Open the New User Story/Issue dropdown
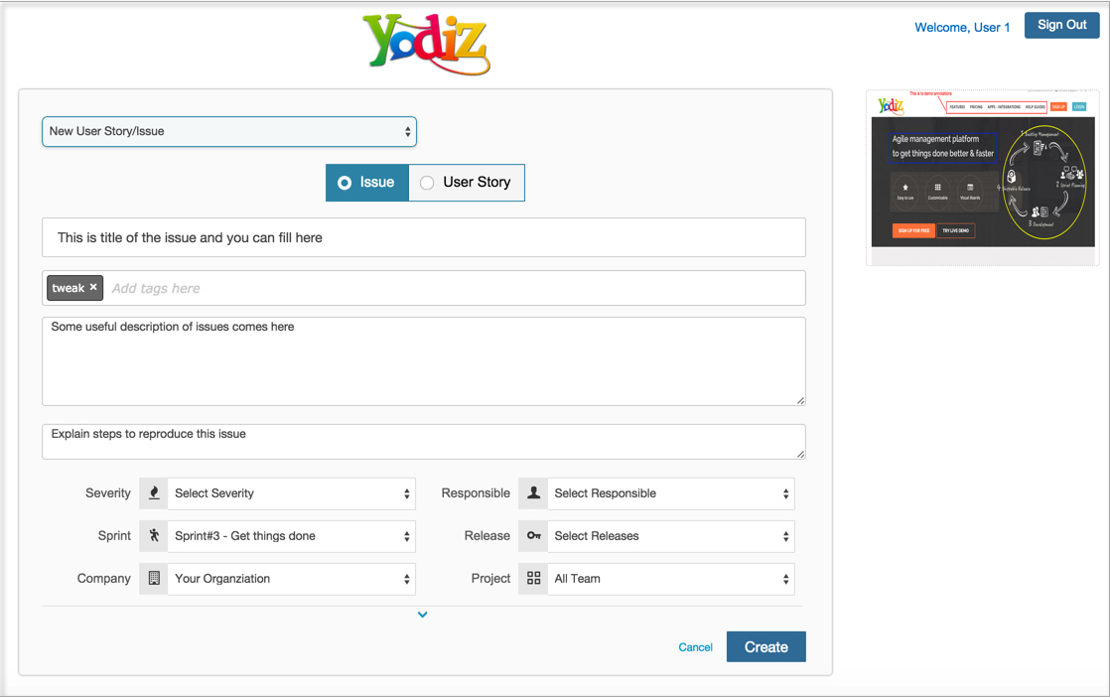Image resolution: width=1110 pixels, height=697 pixels. (229, 131)
